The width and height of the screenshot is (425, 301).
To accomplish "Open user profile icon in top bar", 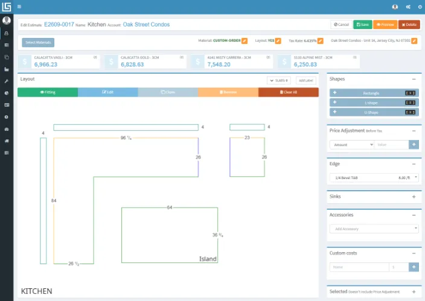I will 395,7.
